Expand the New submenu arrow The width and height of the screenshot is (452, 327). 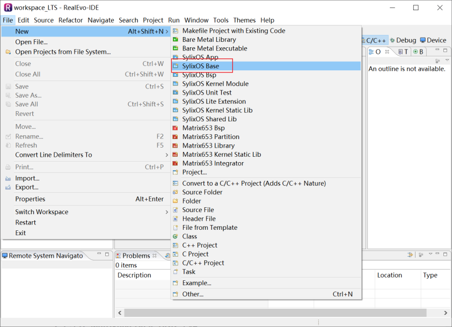click(167, 32)
